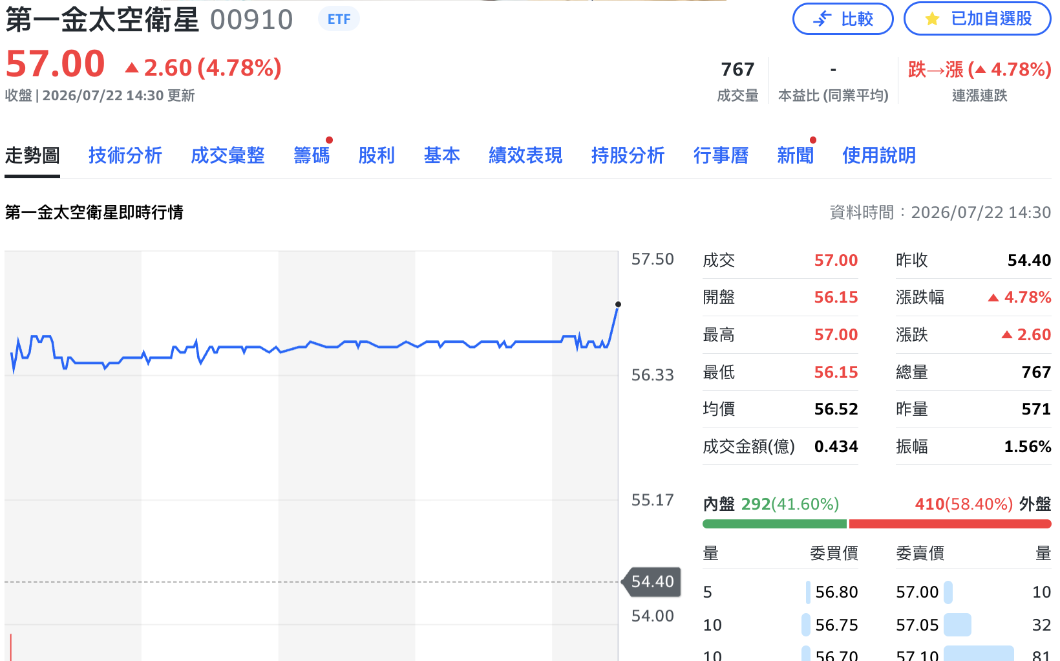Click the compare arrows icon beside 比較
Screen dimensions: 1060x661
point(822,19)
